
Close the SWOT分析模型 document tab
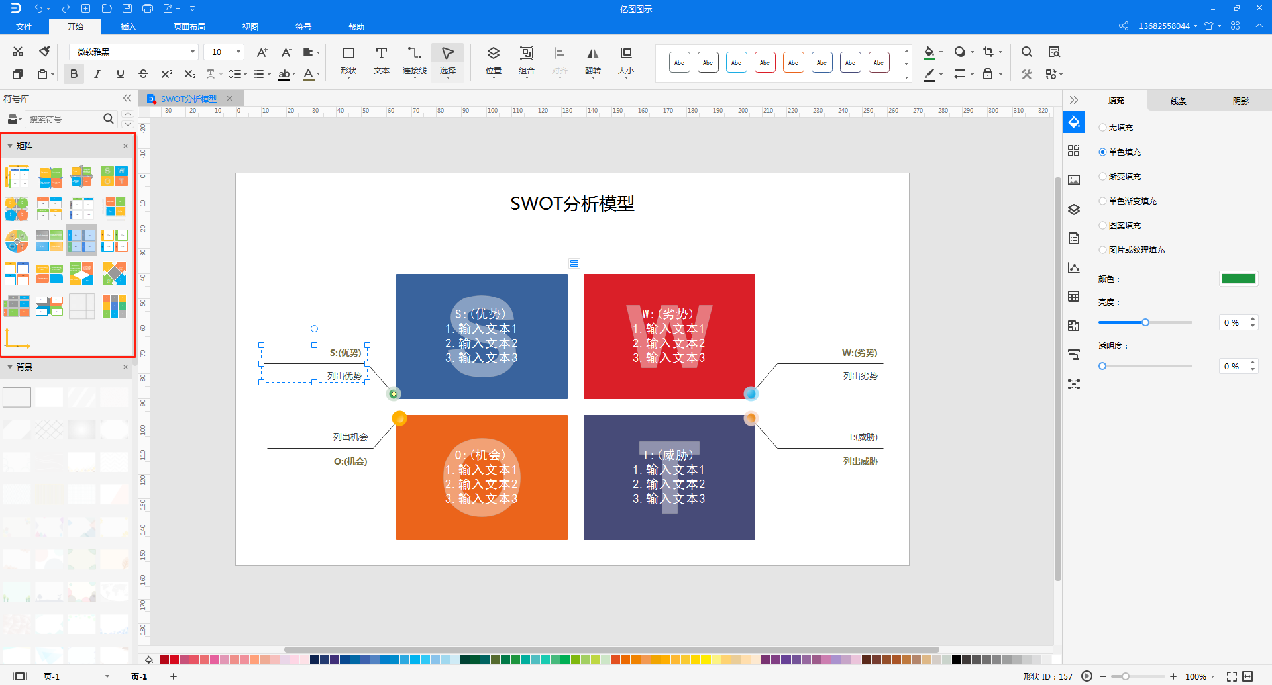(230, 98)
